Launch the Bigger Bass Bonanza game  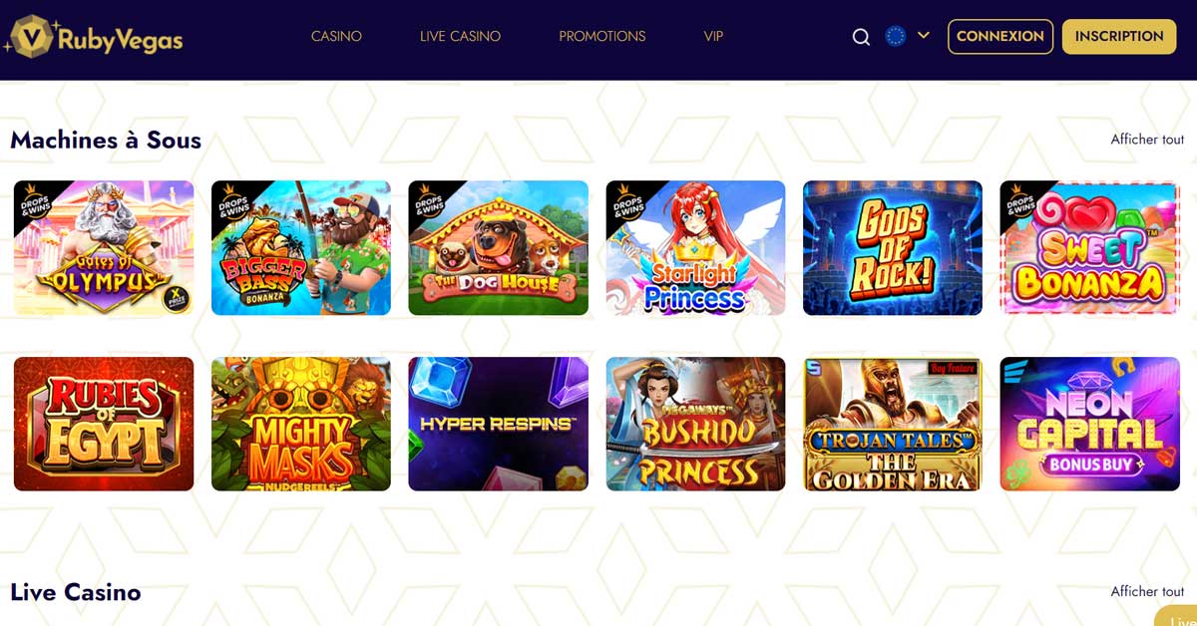(301, 248)
